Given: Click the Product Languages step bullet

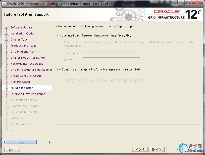Looking at the screenshot, I should pyautogui.click(x=7, y=46).
